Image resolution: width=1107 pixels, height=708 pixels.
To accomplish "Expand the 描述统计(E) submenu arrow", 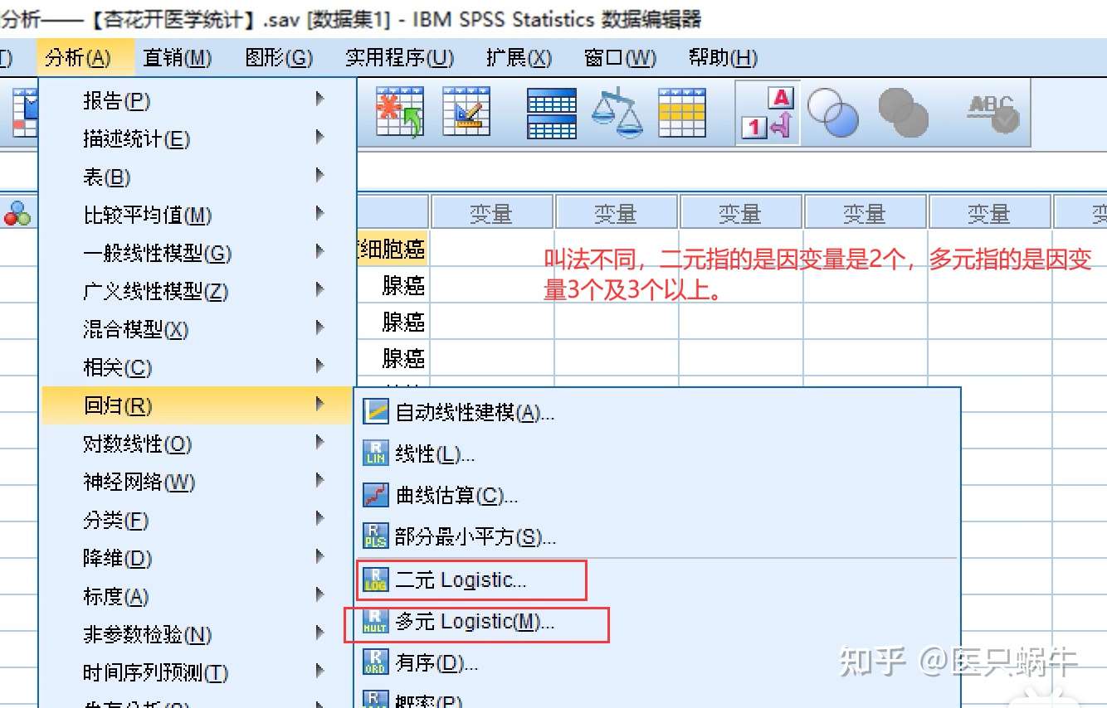I will [x=320, y=138].
